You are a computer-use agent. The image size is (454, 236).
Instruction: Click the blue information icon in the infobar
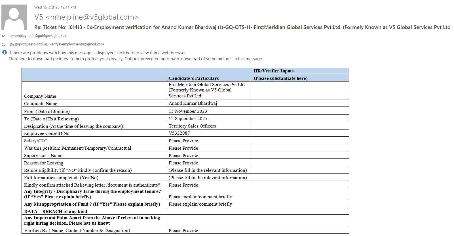point(5,52)
